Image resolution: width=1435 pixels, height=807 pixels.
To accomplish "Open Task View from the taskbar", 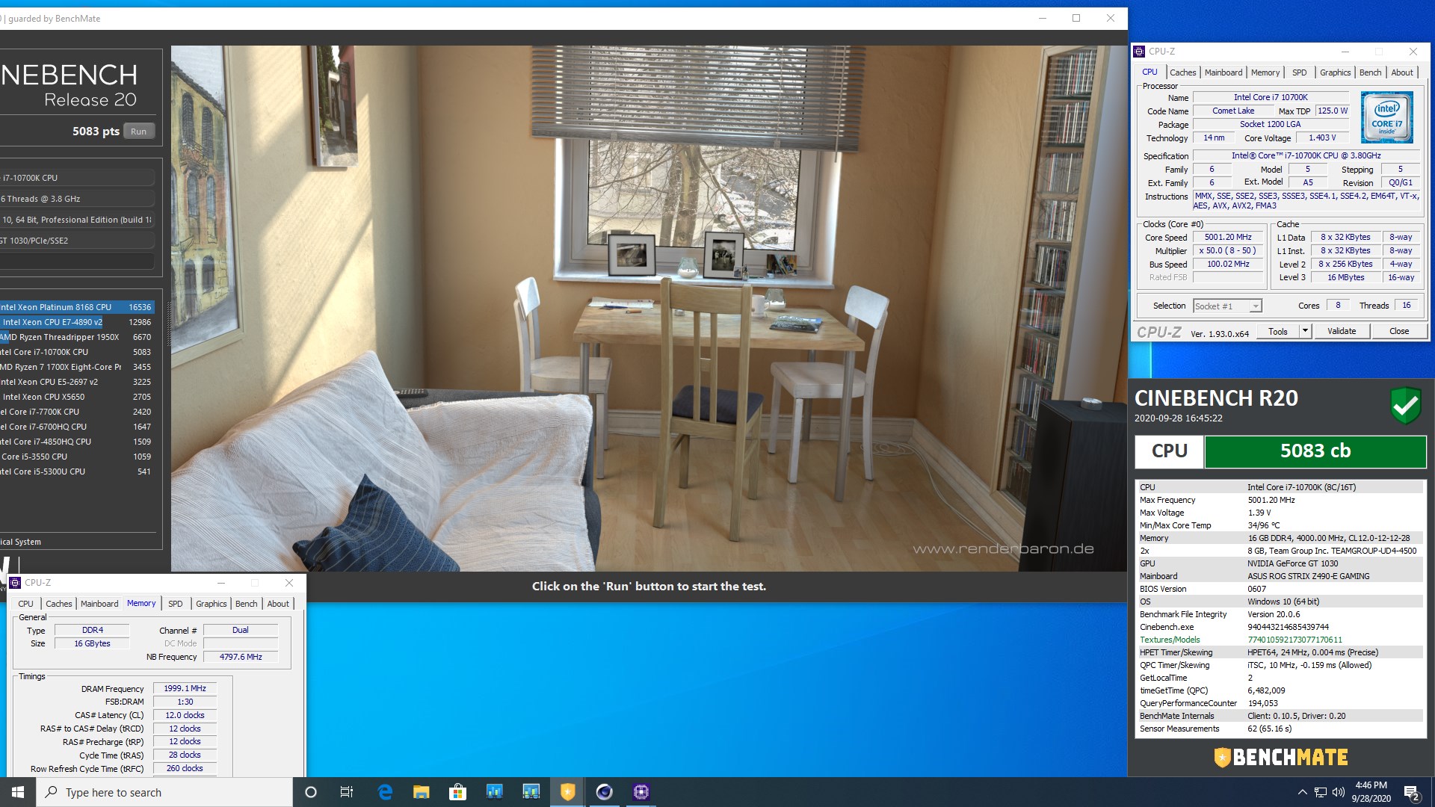I will point(347,792).
